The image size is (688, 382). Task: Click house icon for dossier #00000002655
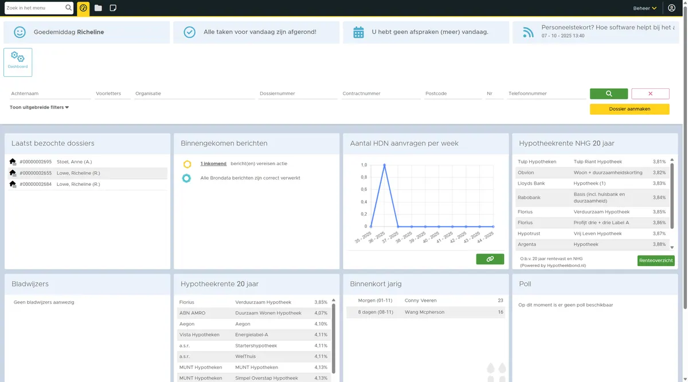pyautogui.click(x=13, y=173)
